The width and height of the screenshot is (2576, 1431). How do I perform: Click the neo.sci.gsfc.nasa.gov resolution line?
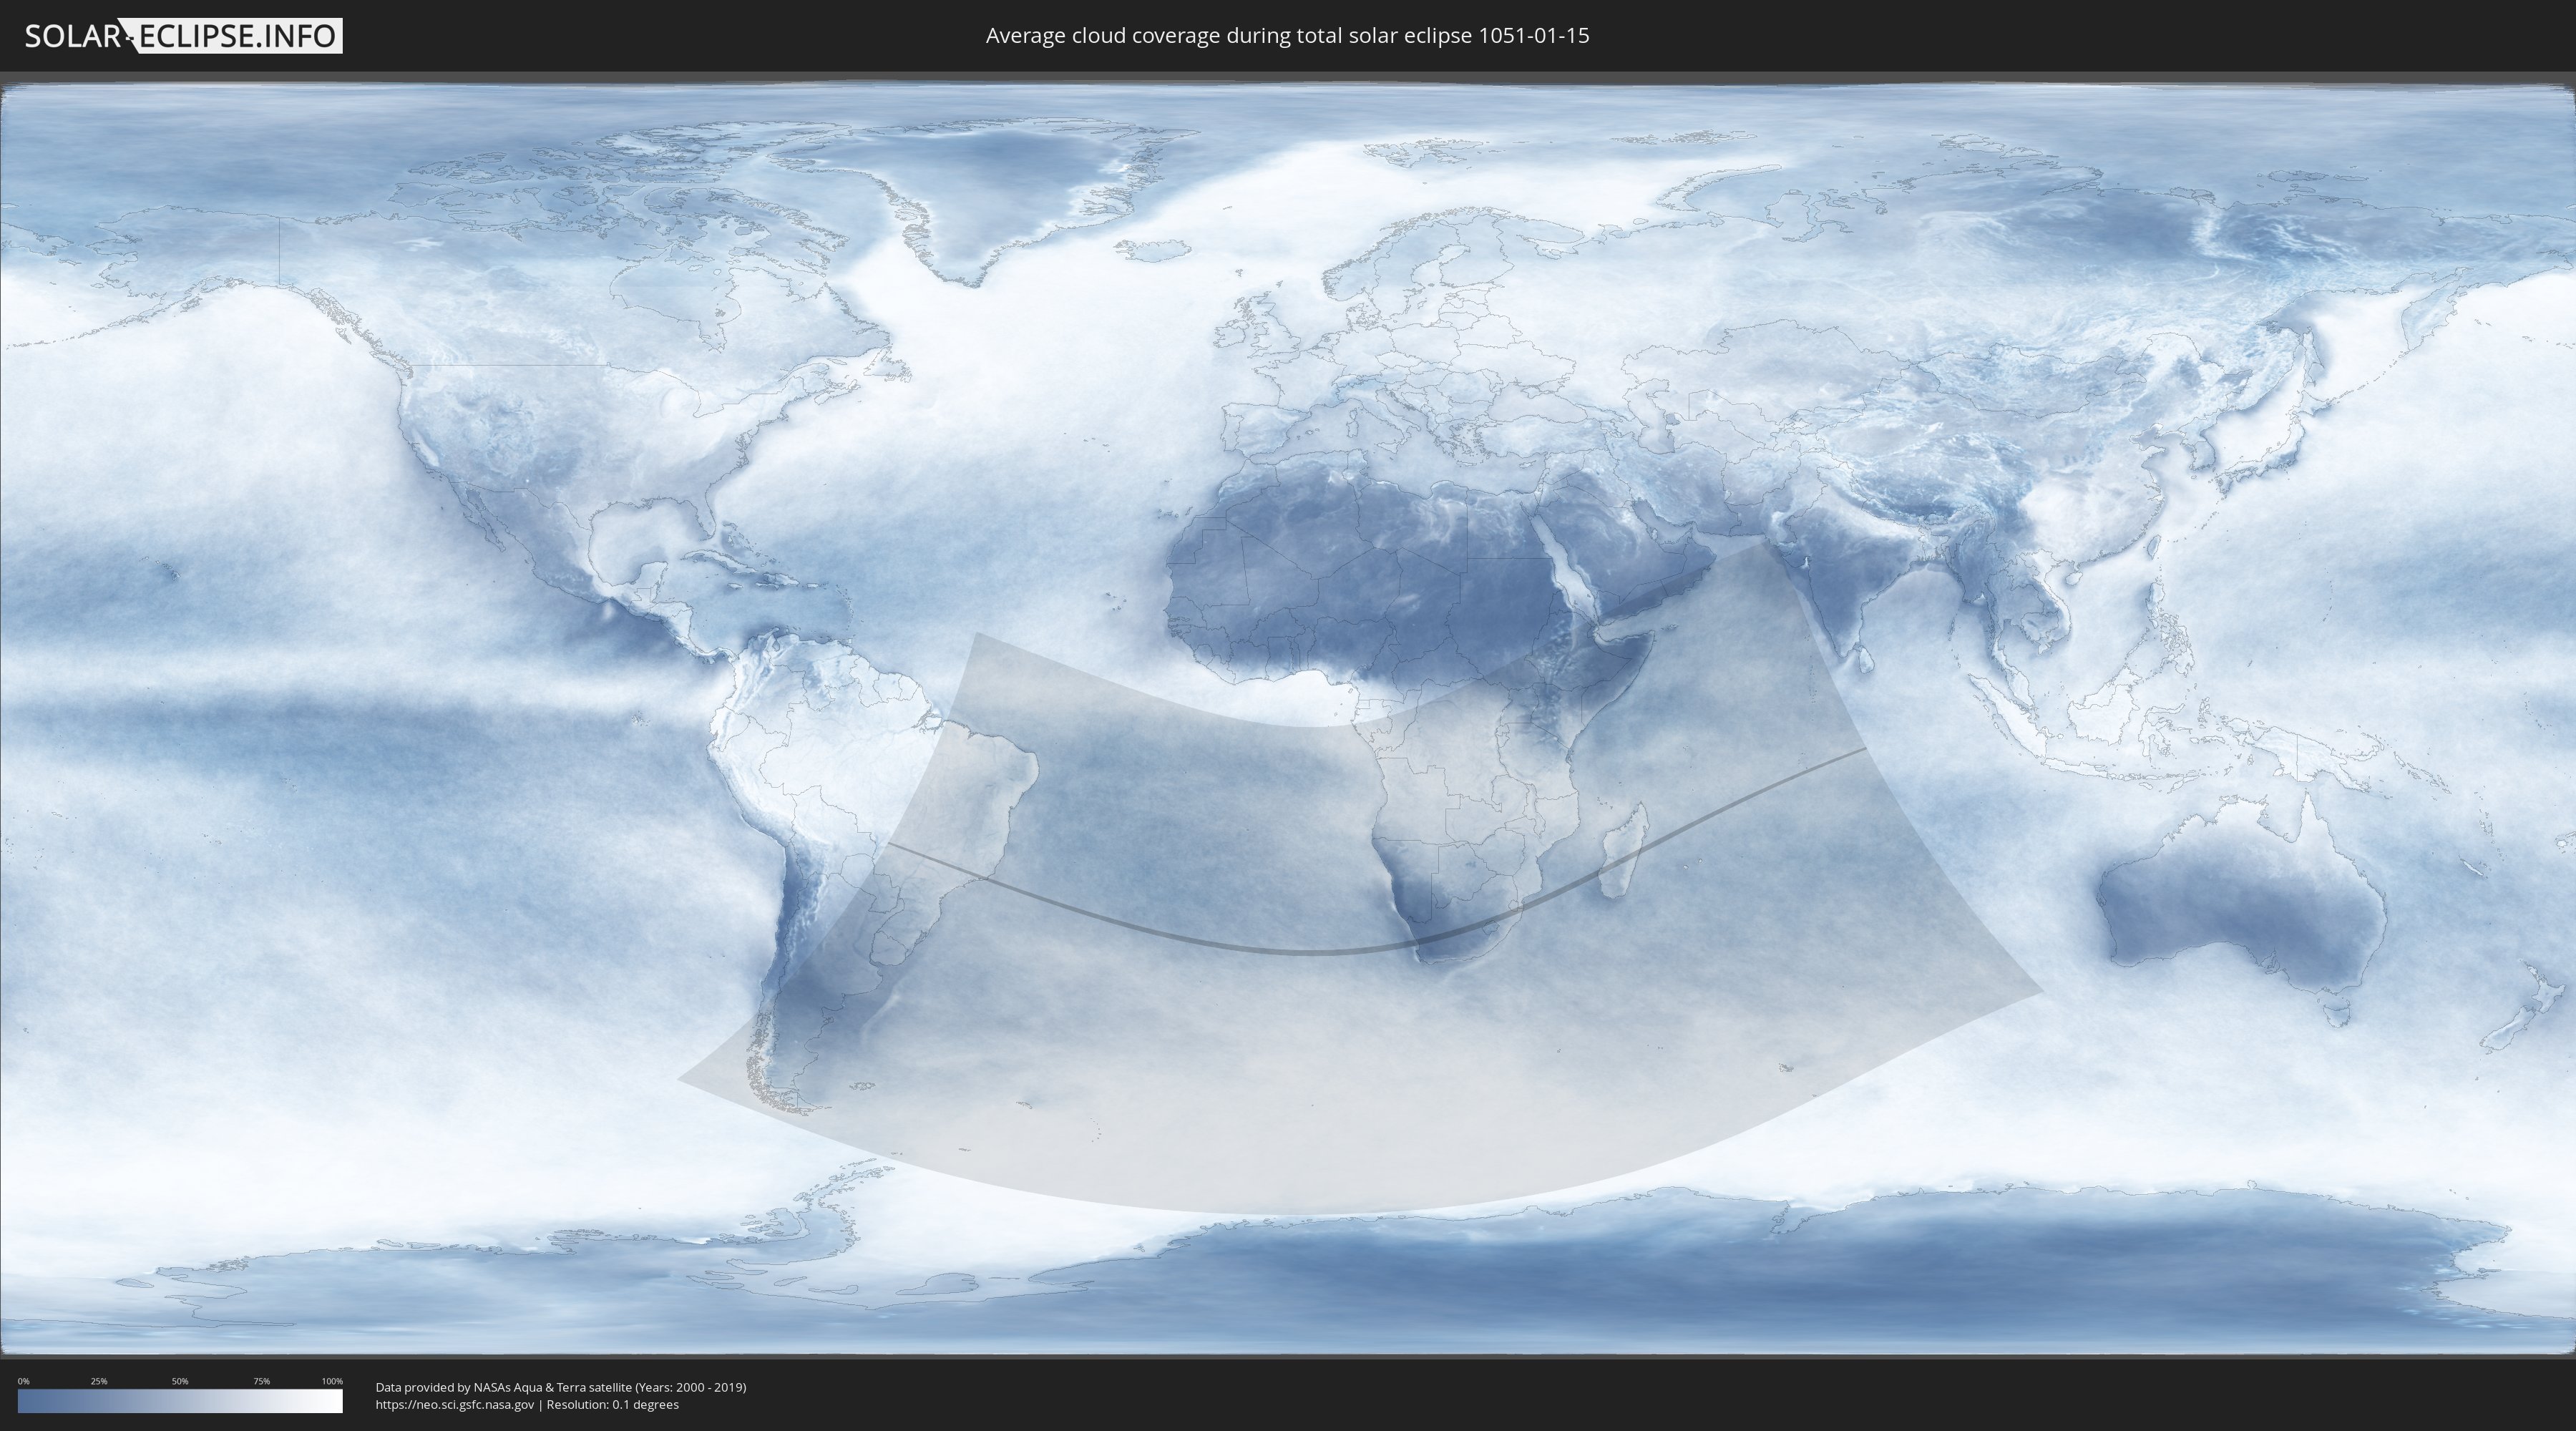(x=527, y=1404)
